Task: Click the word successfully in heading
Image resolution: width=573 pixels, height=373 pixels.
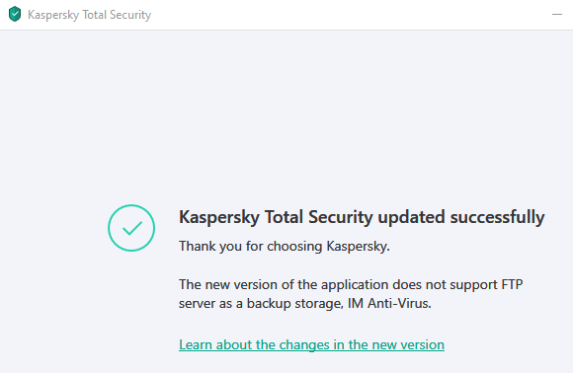Action: click(x=497, y=217)
